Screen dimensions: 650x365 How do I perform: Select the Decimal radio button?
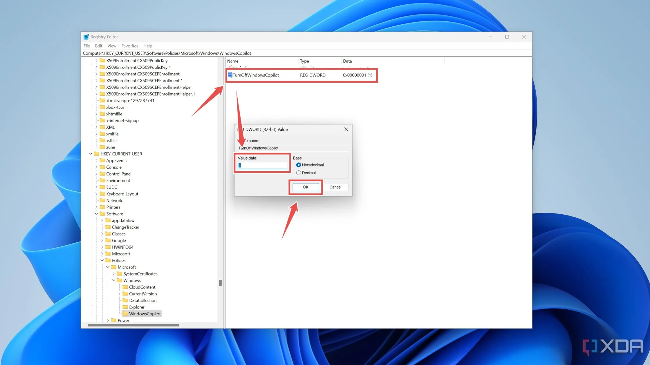(x=299, y=173)
